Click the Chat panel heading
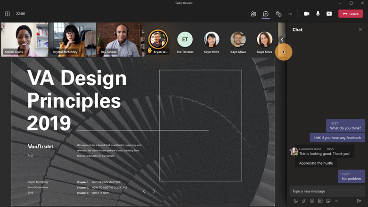 [x=297, y=30]
